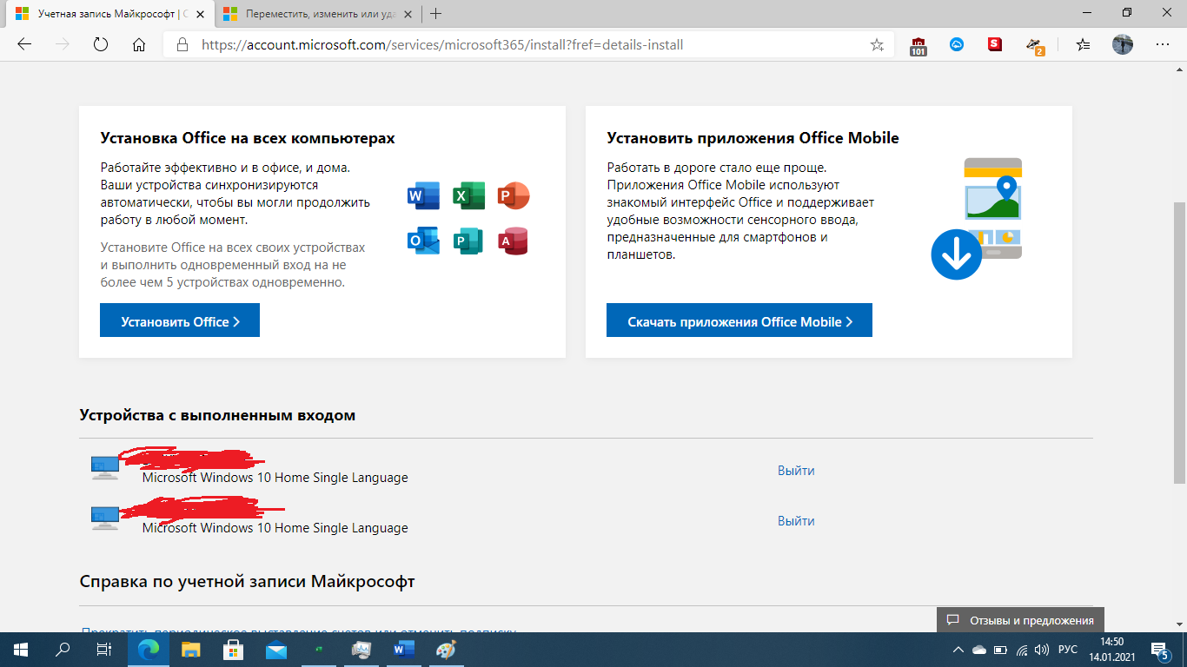Click the battery tray icon
Screen dimensions: 1187x667
pos(1000,650)
